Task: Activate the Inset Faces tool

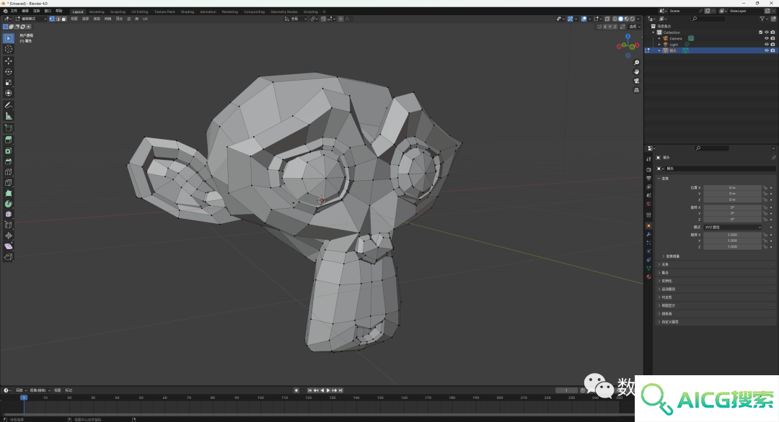Action: click(x=9, y=151)
